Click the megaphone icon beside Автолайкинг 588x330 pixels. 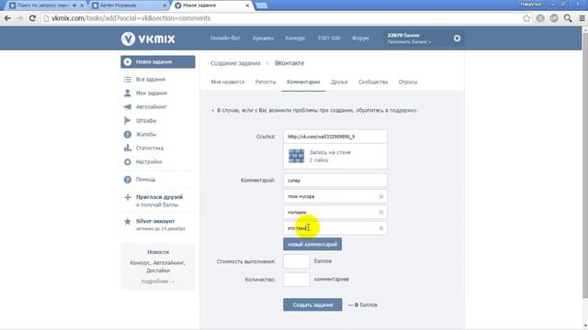(128, 107)
